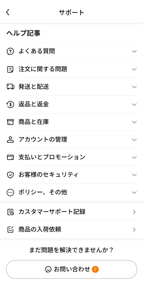Click the person icon beside アカウントの管理
This screenshot has height=286, width=143.
(10, 140)
